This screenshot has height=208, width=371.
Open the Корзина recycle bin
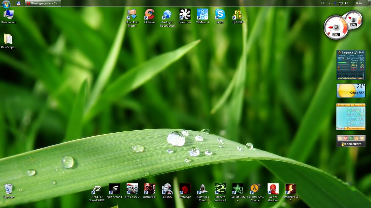tap(9, 191)
